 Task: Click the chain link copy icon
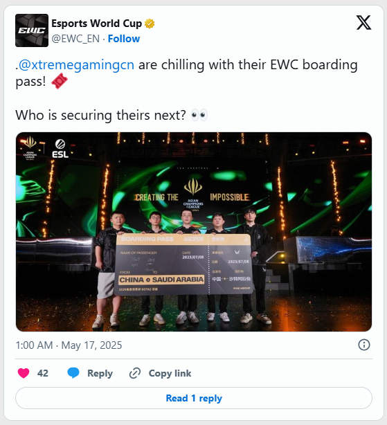pyautogui.click(x=135, y=373)
